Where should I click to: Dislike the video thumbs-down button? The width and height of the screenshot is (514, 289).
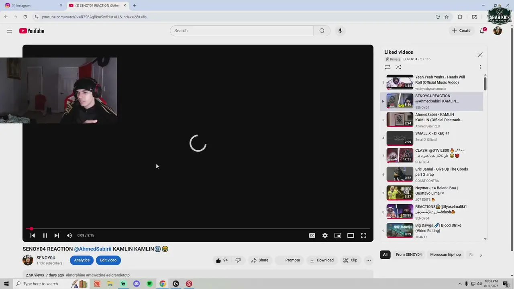pyautogui.click(x=238, y=260)
